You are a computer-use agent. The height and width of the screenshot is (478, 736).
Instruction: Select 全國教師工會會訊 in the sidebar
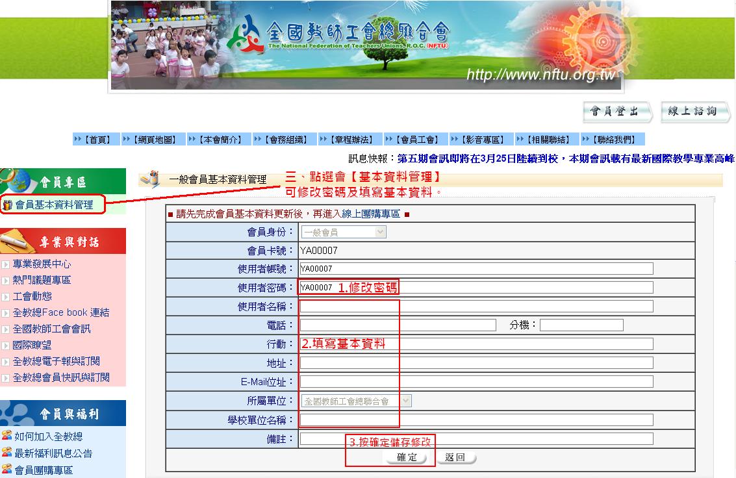51,329
